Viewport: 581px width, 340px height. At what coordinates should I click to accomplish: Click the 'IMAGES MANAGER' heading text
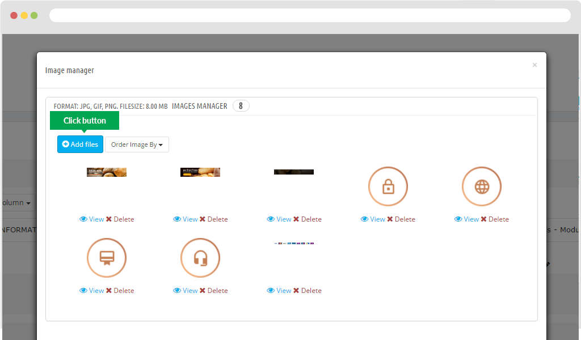point(199,106)
